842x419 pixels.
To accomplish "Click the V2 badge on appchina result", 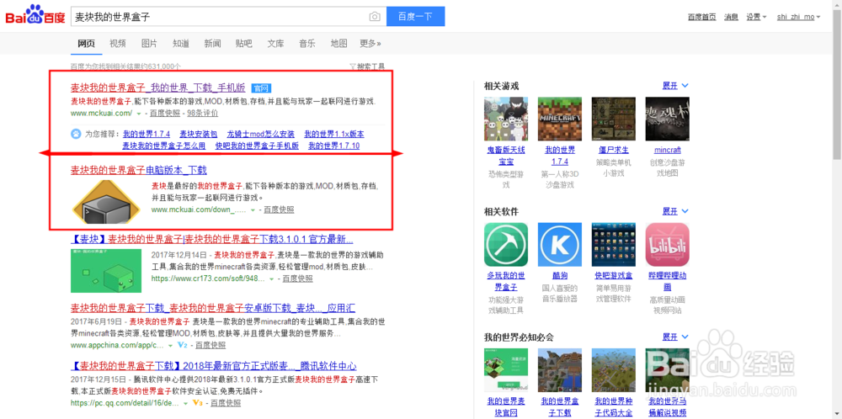I will 183,345.
